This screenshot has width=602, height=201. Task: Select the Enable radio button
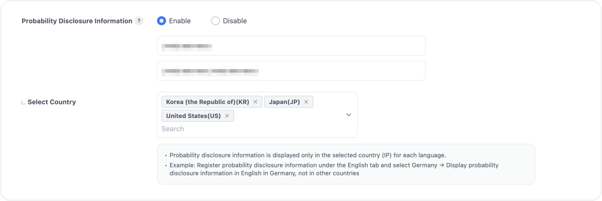tap(162, 21)
